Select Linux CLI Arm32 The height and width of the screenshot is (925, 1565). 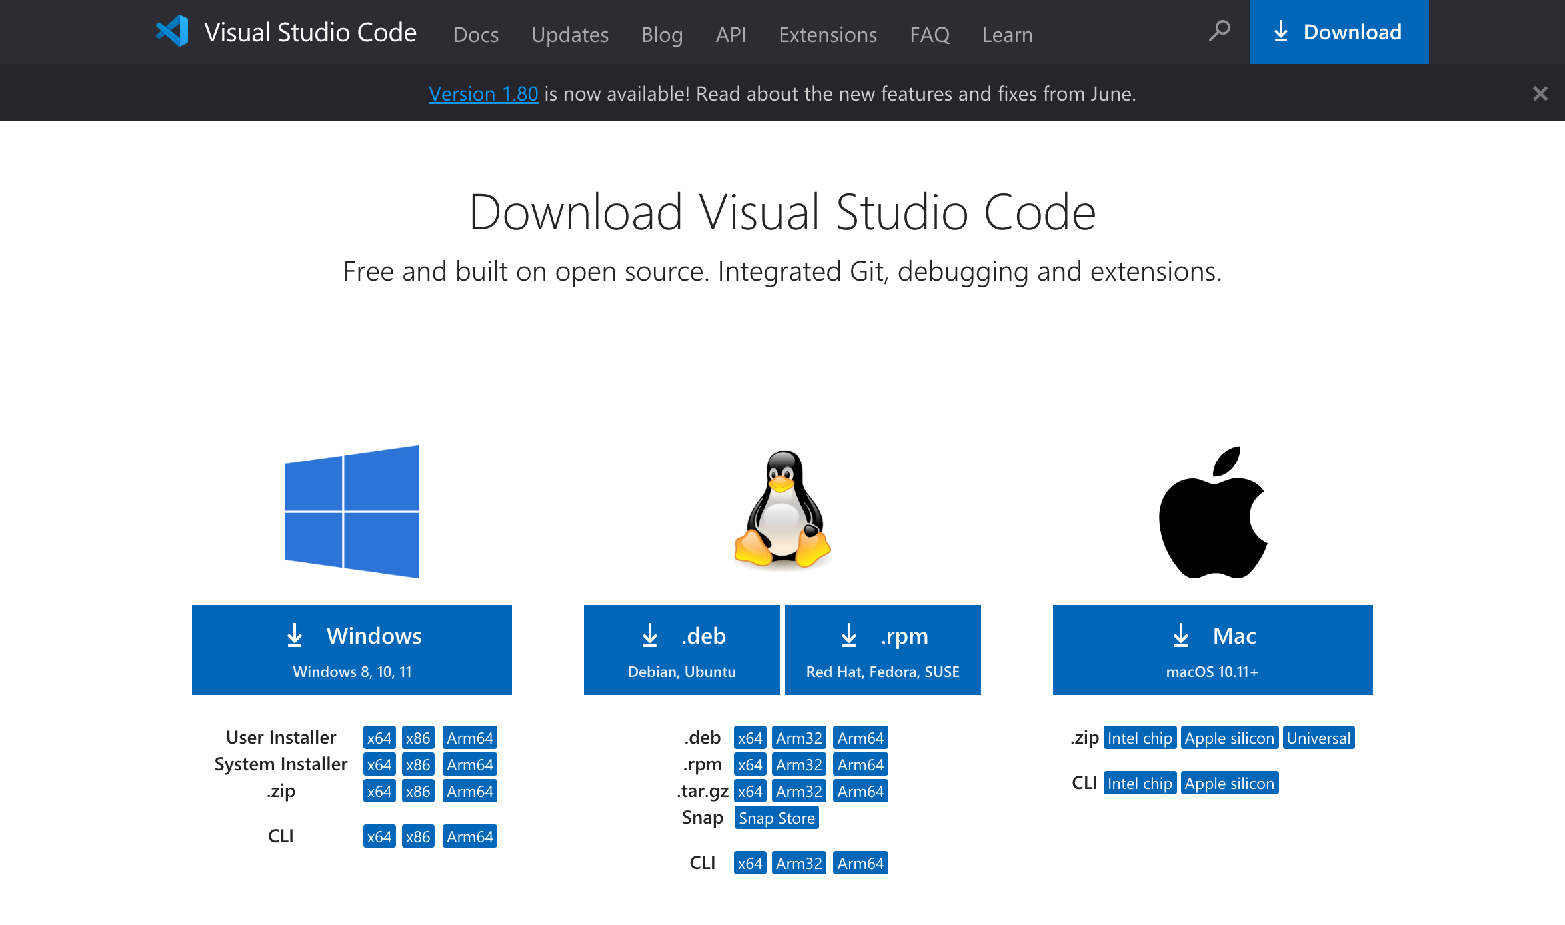coord(799,863)
